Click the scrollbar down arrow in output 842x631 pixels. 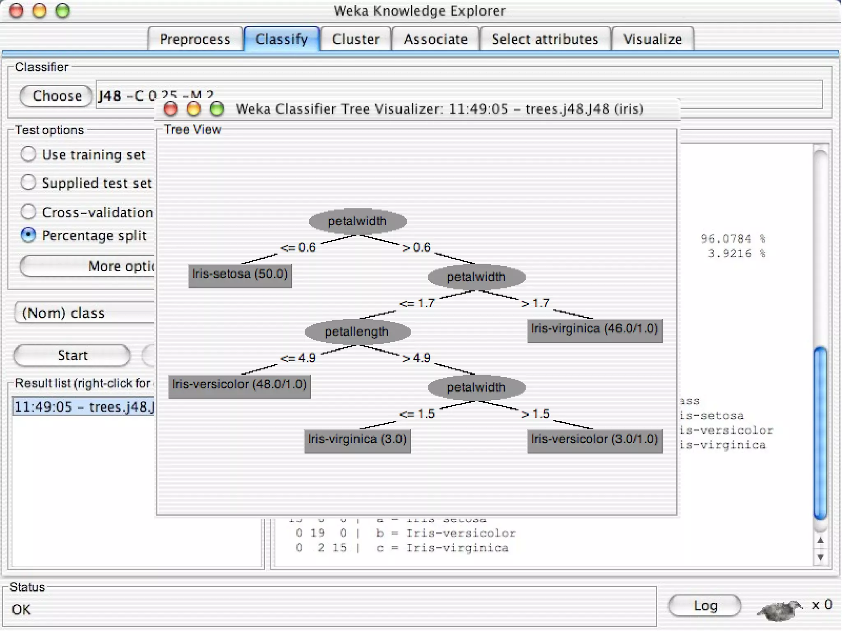click(x=820, y=557)
